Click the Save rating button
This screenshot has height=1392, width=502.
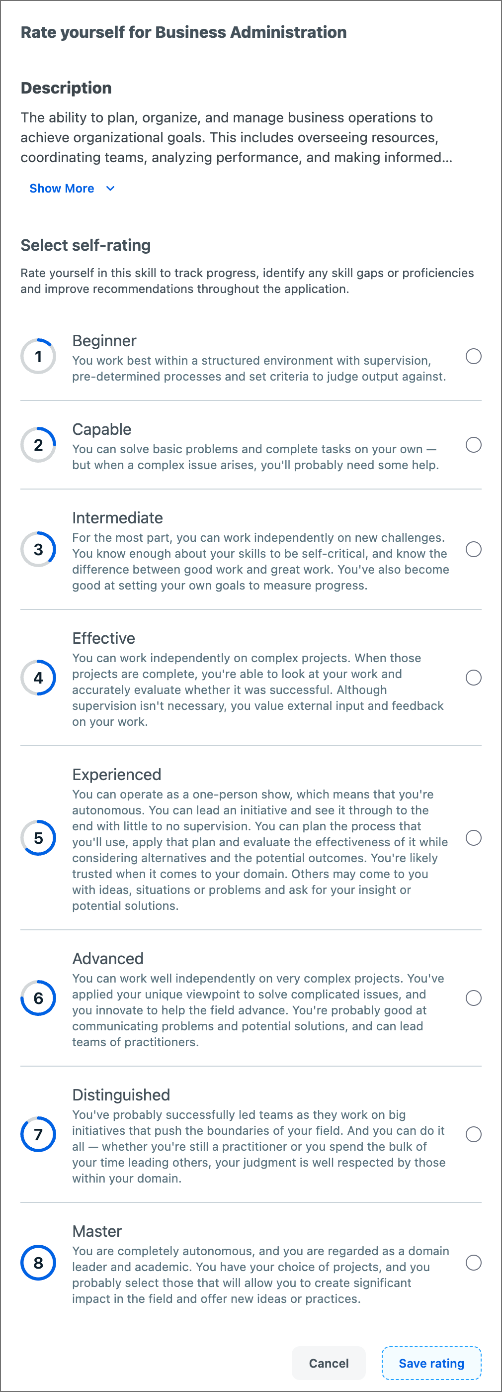click(431, 1363)
